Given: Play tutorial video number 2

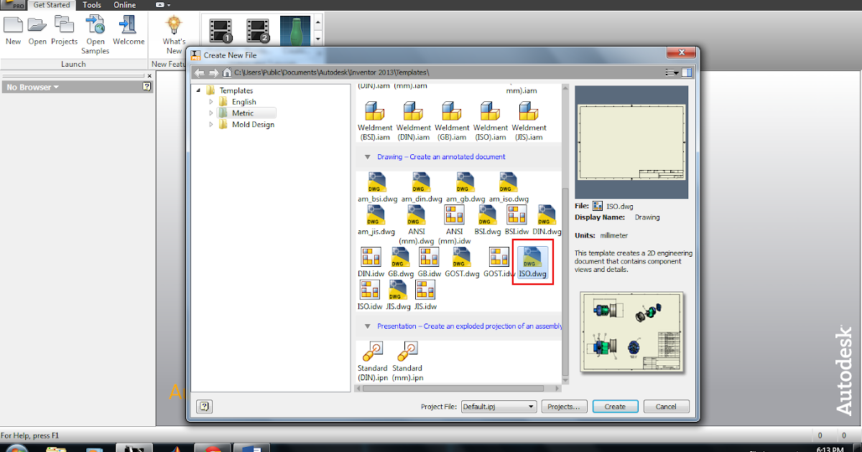Looking at the screenshot, I should click(258, 30).
